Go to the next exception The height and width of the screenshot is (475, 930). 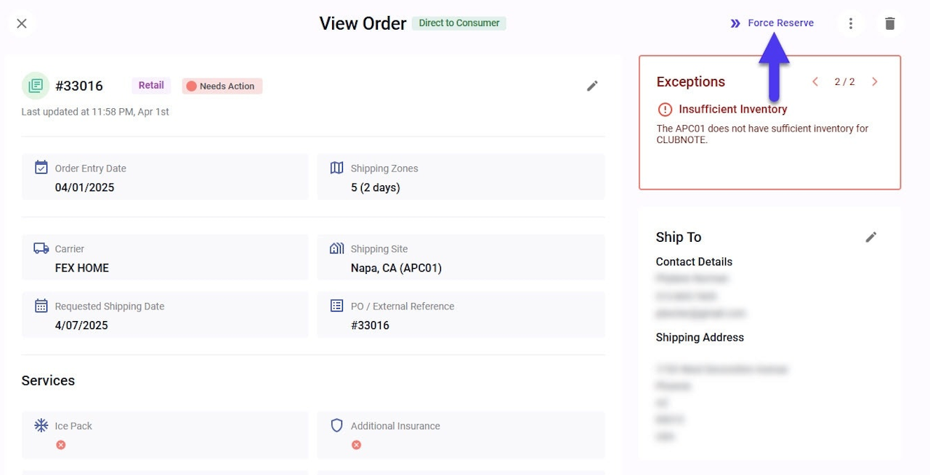pos(875,82)
